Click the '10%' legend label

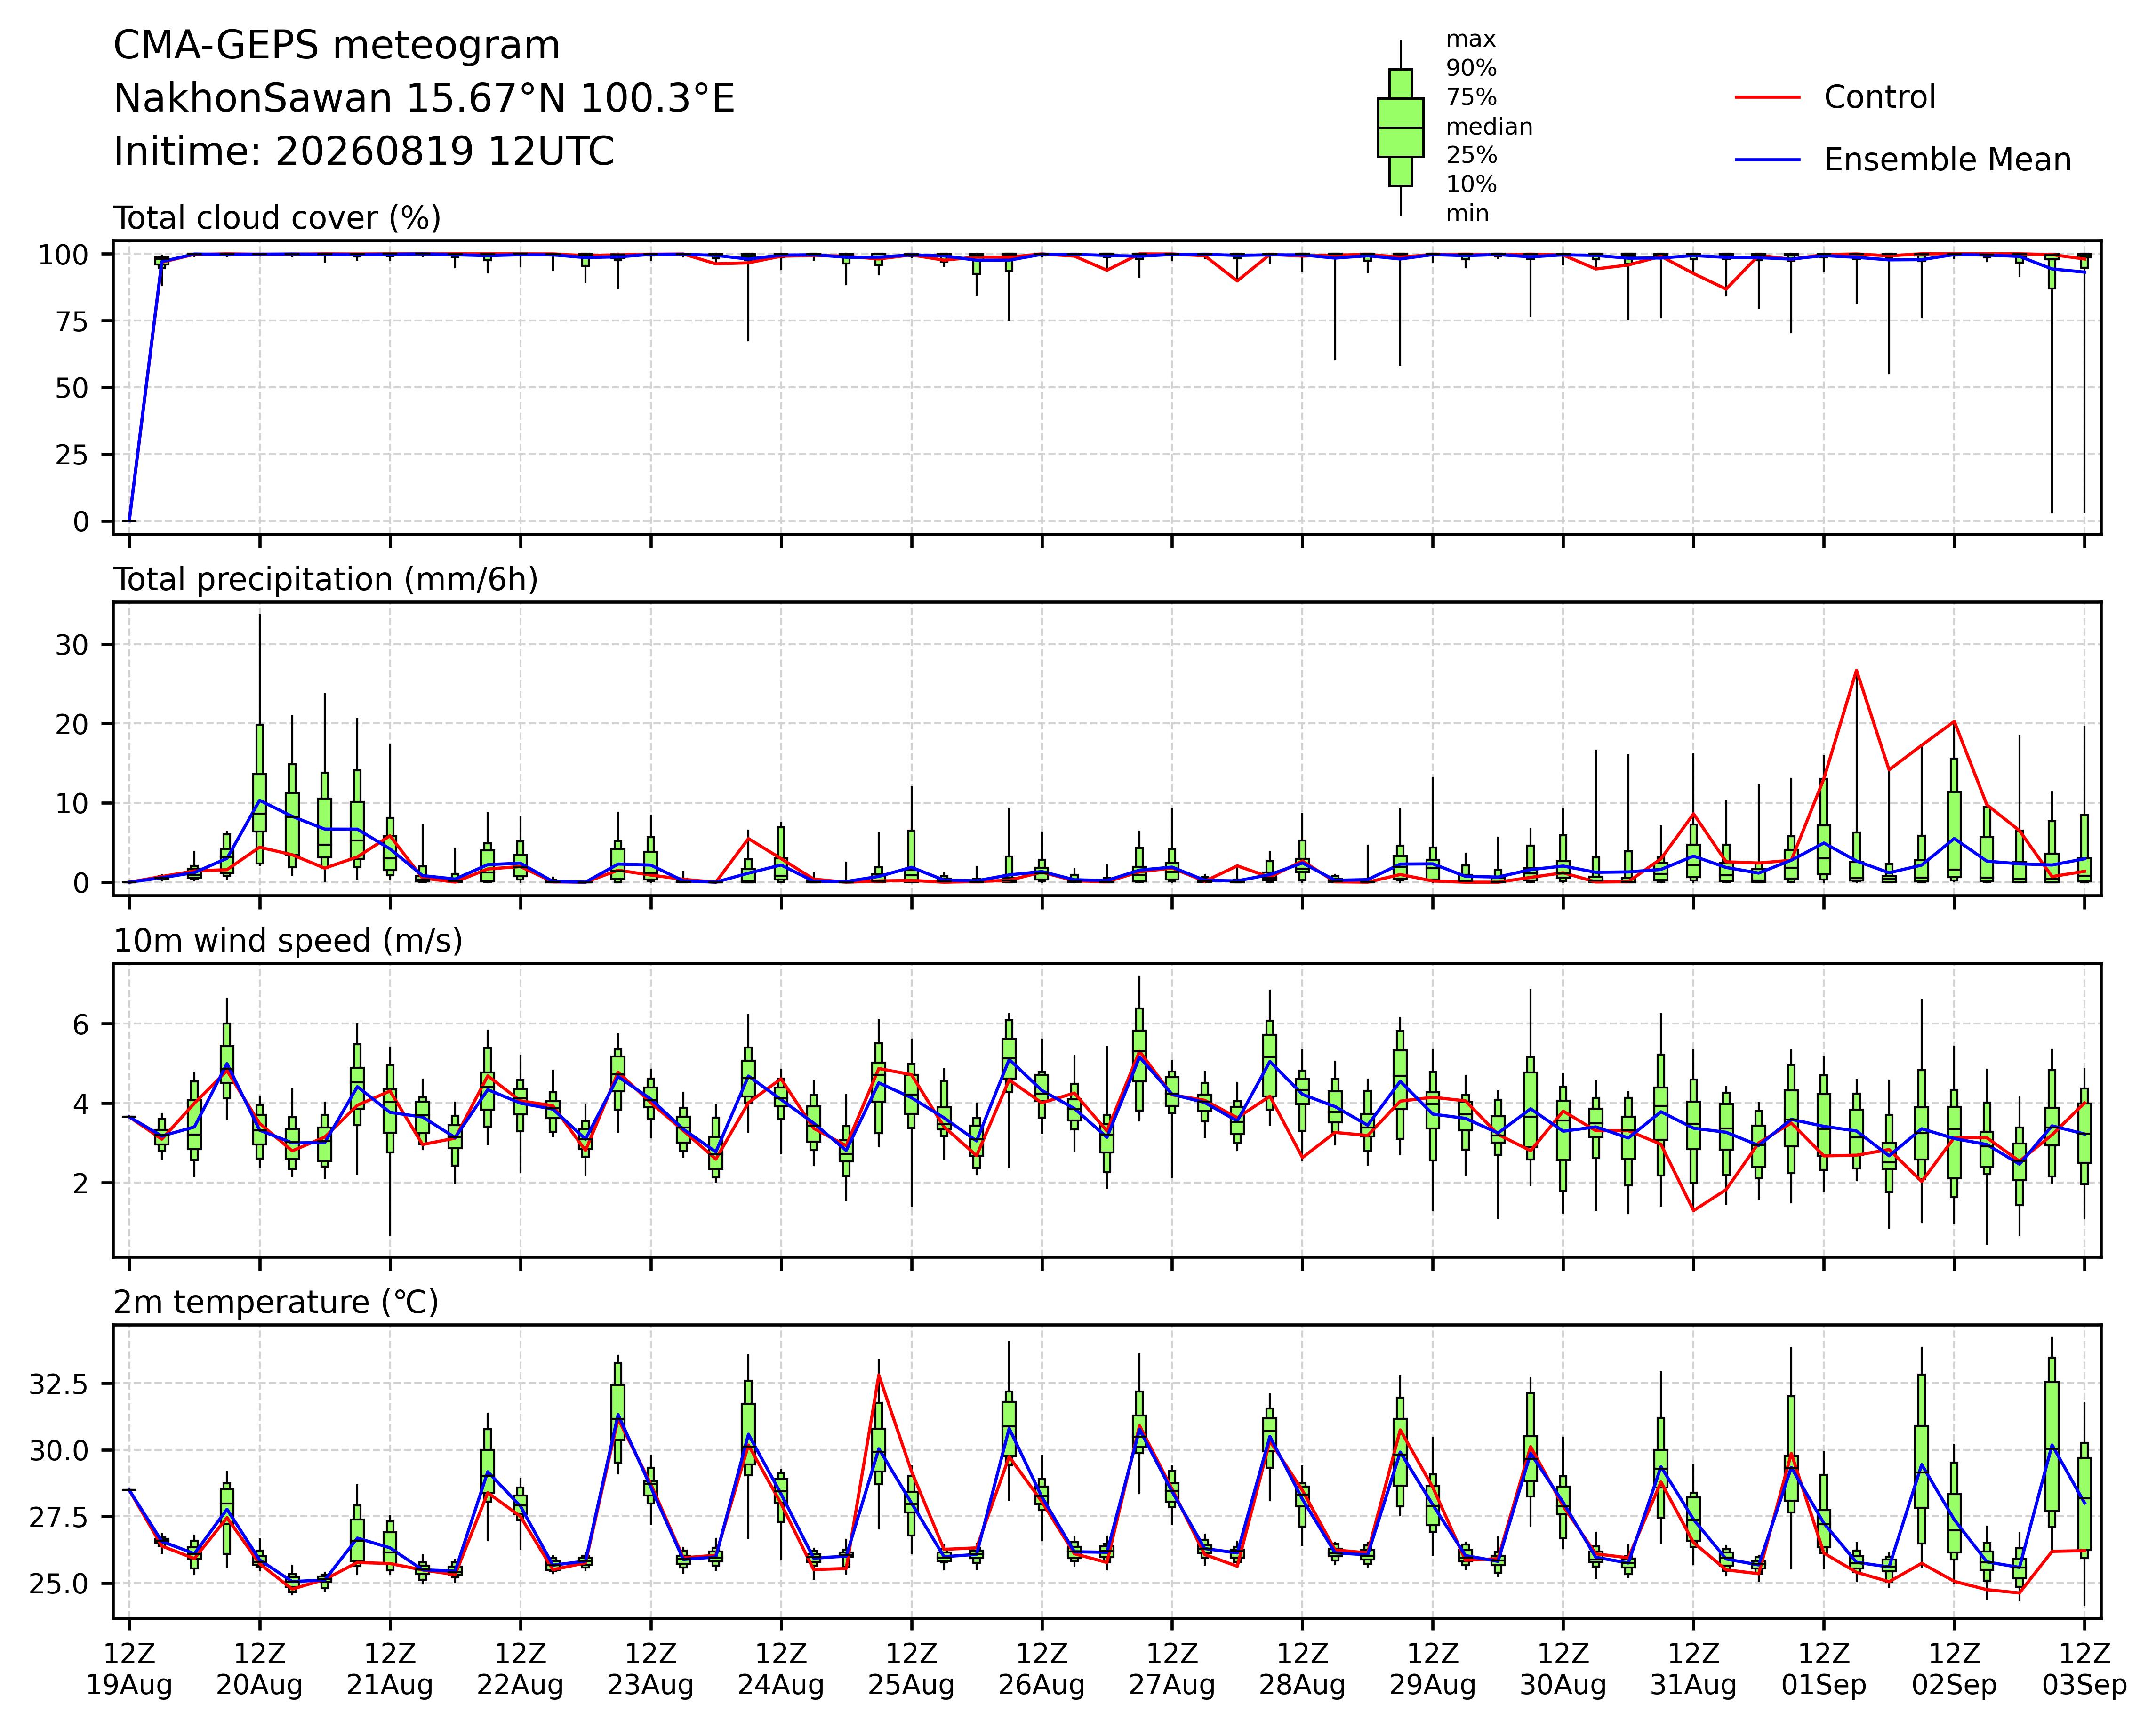pos(1471,185)
